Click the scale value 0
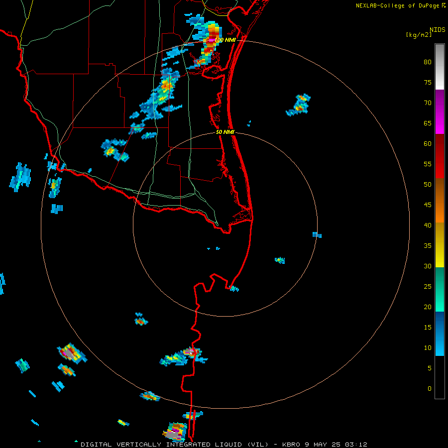This screenshot has height=448, width=448. (x=430, y=389)
